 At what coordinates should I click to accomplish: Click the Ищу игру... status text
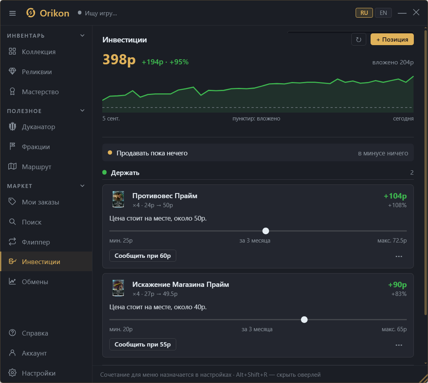101,13
